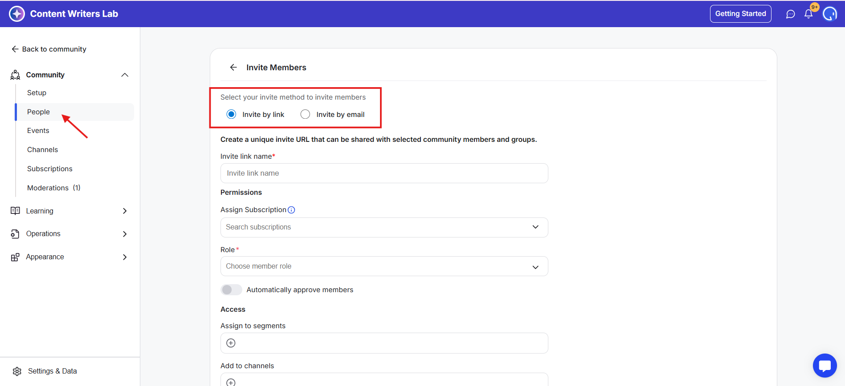Viewport: 845px width, 386px height.
Task: Open the Search subscriptions dropdown
Action: (x=384, y=227)
